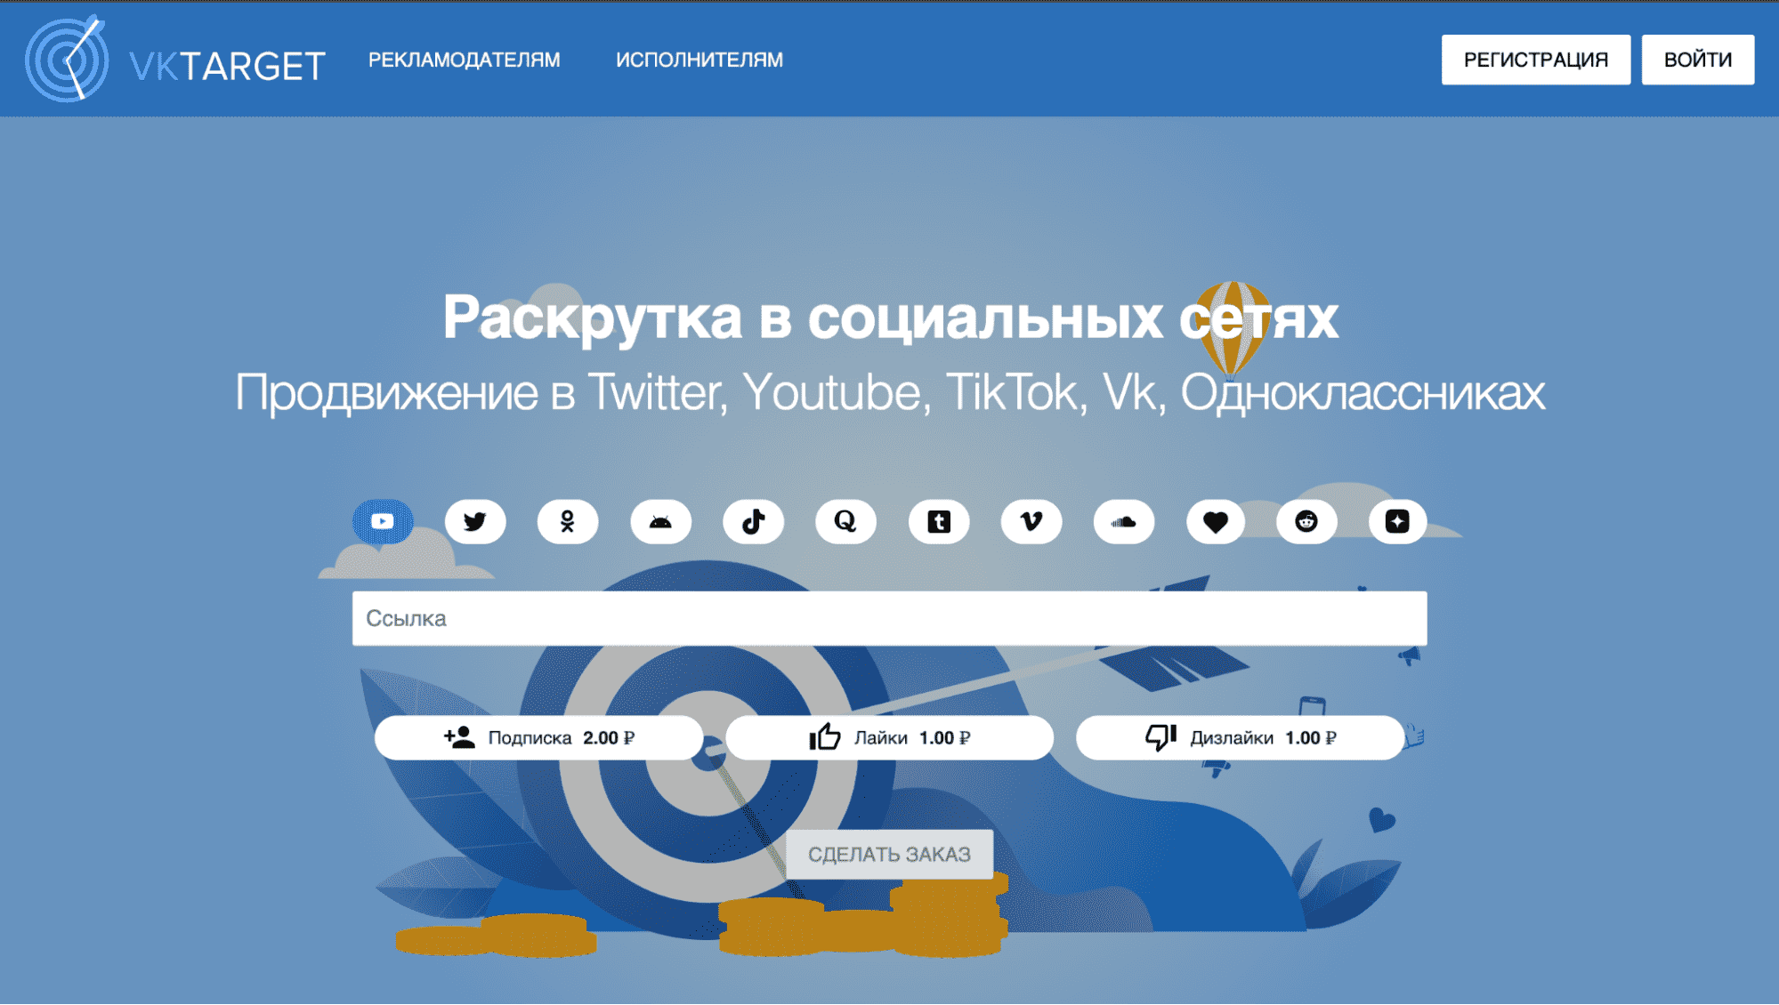Click the Регистрация button
This screenshot has height=1005, width=1779.
tap(1536, 60)
